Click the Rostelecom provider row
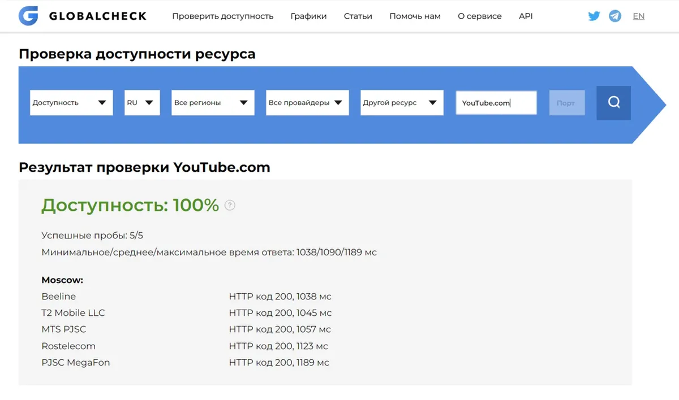Screen dimensions: 679x400 click(x=68, y=346)
